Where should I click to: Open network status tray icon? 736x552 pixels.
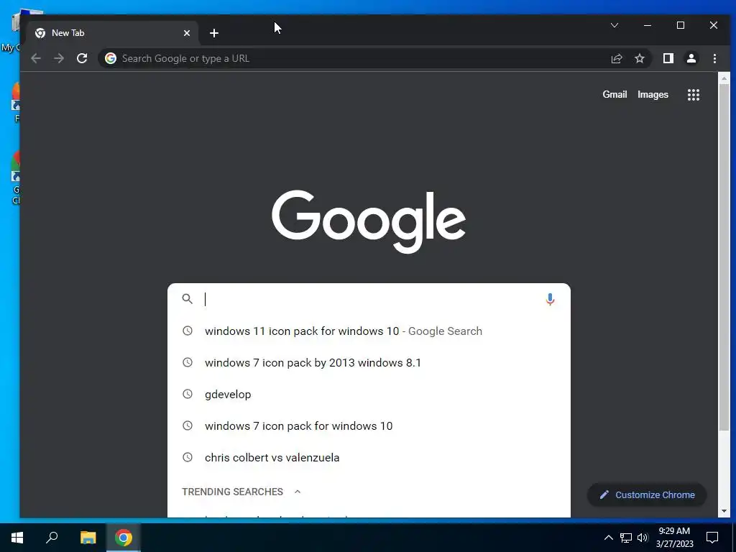[626, 538]
